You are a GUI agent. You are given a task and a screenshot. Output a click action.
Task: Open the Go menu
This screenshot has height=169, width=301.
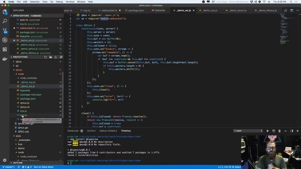(52, 2)
